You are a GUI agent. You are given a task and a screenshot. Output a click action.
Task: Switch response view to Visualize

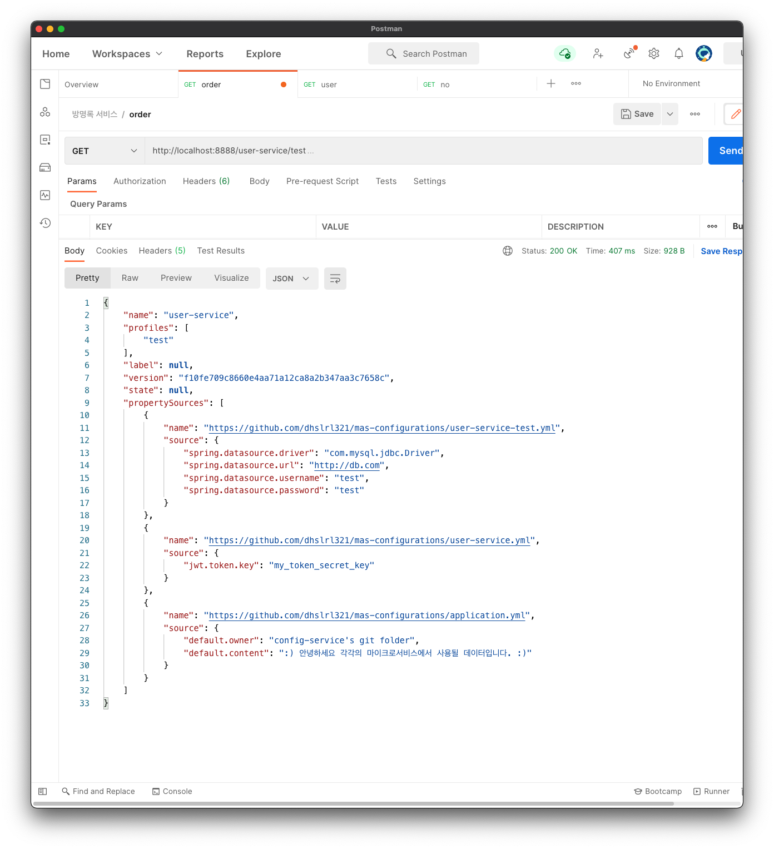pos(231,278)
